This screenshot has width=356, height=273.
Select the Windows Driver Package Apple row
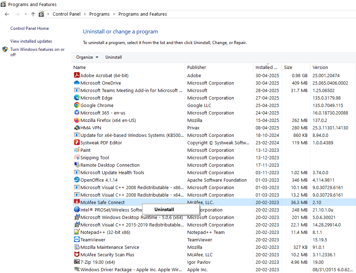click(x=214, y=269)
